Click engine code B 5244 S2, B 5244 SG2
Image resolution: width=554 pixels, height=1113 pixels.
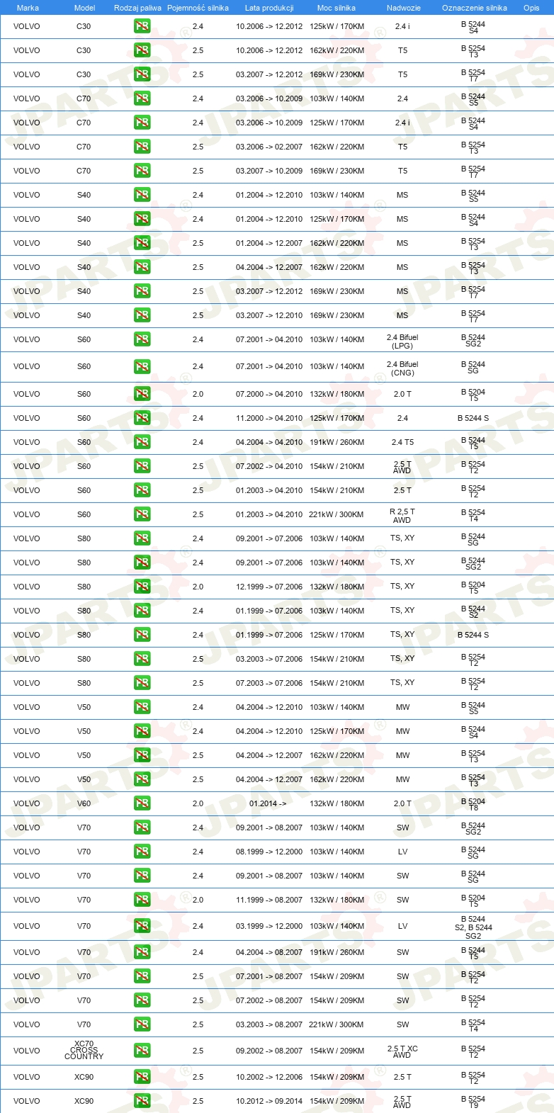click(473, 927)
